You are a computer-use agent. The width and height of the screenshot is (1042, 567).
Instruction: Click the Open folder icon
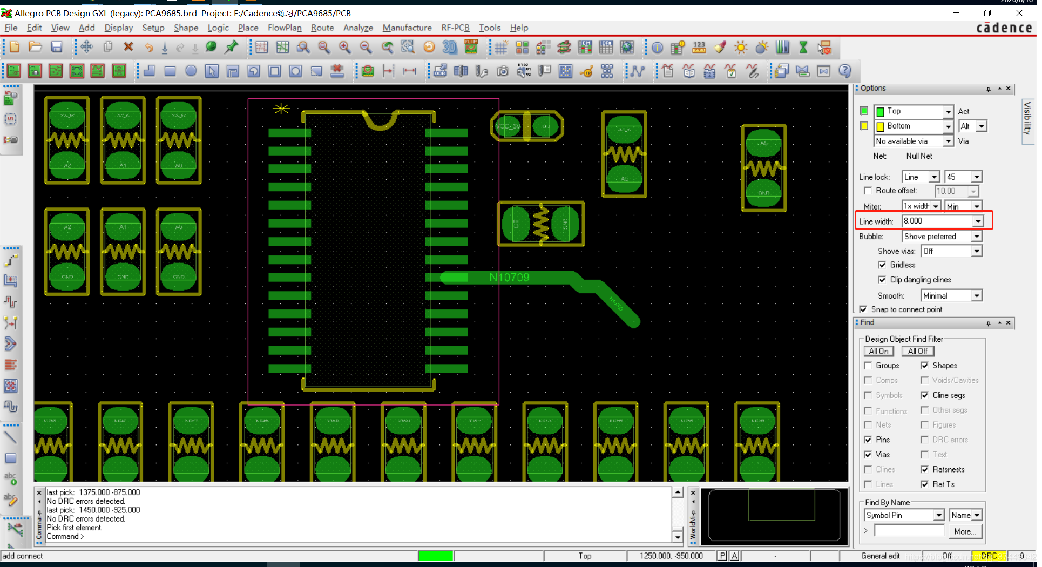click(35, 48)
